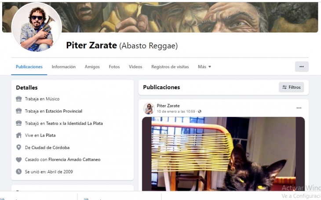Click the large profile picture
This screenshot has width=321, height=200.
point(37,27)
